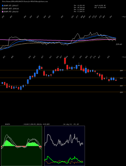Viewport: 126px width, 166px height.
Task: Open the green MACD histogram panel
Action: (x=21, y=146)
